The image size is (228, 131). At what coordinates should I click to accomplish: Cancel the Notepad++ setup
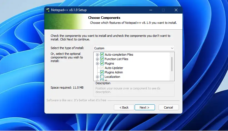click(x=168, y=107)
